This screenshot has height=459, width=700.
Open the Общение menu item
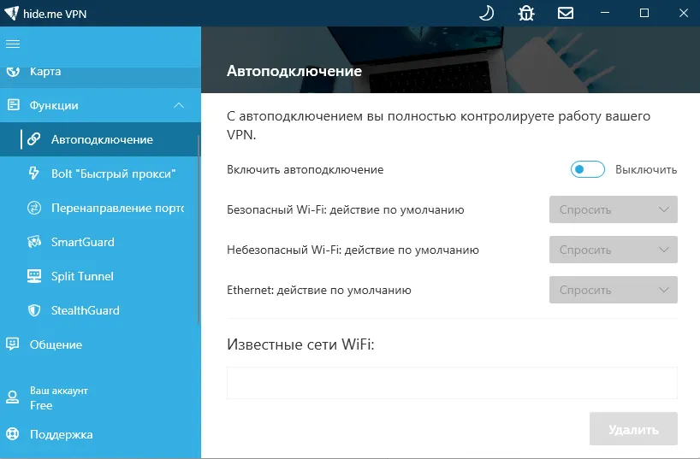[100, 344]
